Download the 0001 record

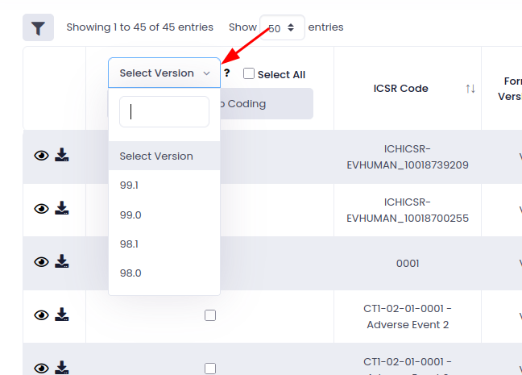click(62, 262)
